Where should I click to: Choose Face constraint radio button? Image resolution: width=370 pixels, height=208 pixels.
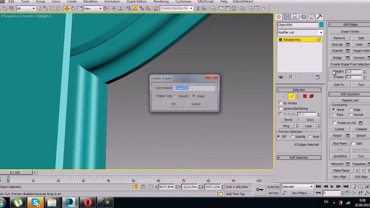[x=334, y=114]
